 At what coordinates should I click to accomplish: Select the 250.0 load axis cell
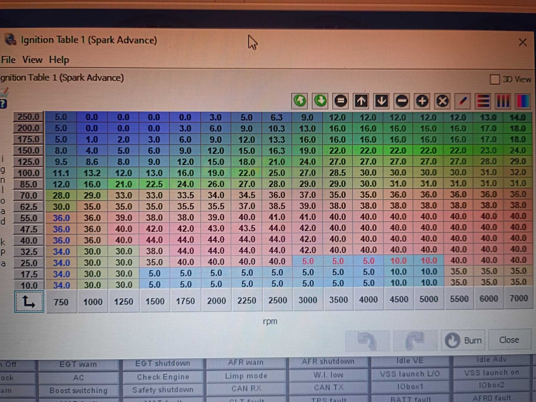tap(28, 117)
